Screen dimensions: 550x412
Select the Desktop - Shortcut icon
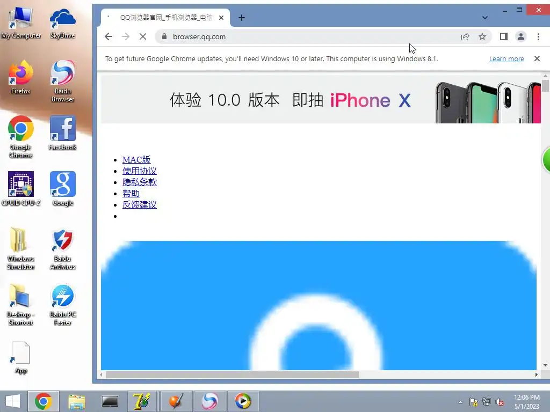coord(21,305)
